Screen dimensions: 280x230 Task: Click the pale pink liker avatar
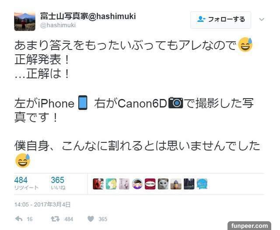[x=124, y=184]
